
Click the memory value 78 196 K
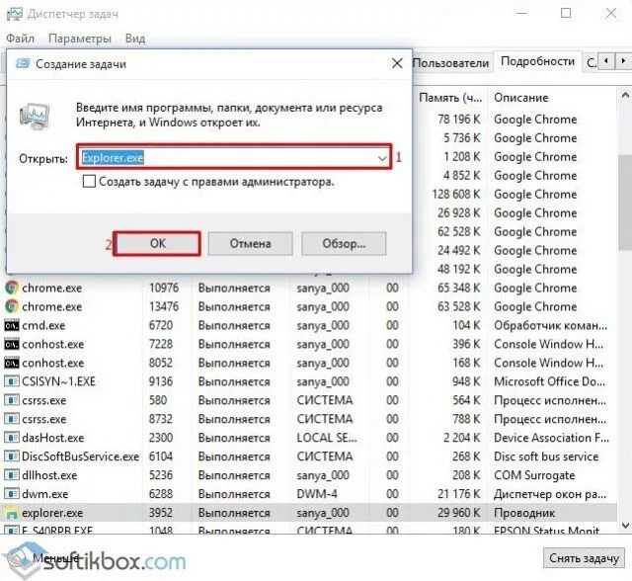tap(459, 120)
